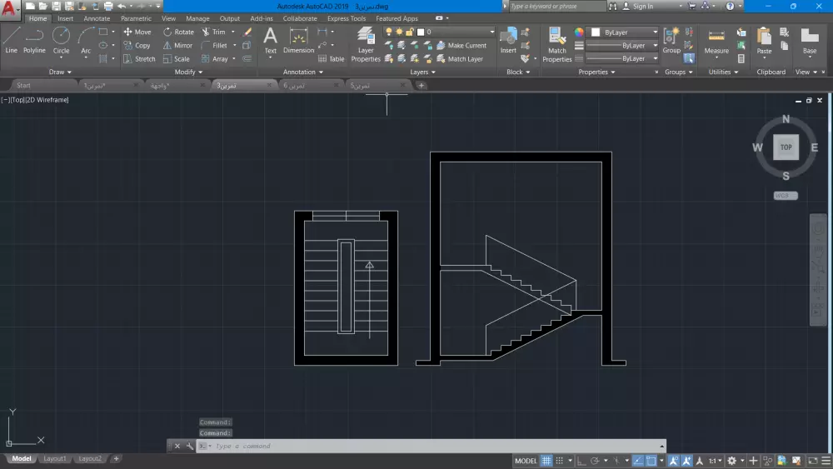Select the Polyline tool
Screen dimensions: 833x469
[34, 40]
